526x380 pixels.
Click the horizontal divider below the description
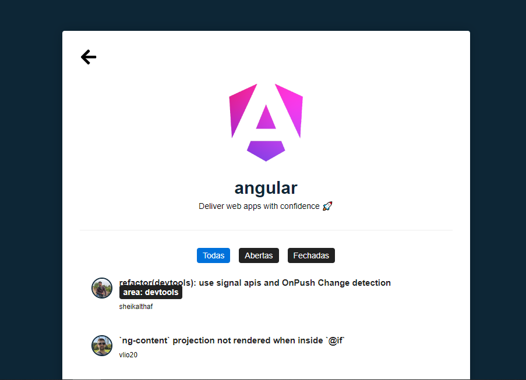266,230
